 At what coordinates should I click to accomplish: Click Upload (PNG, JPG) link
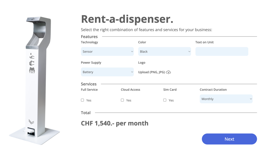coord(151,72)
